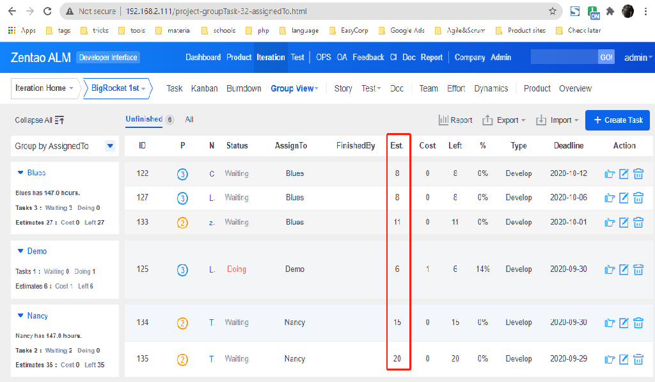This screenshot has width=655, height=382.
Task: Open the Group by AssignedTo dropdown
Action: (x=110, y=146)
